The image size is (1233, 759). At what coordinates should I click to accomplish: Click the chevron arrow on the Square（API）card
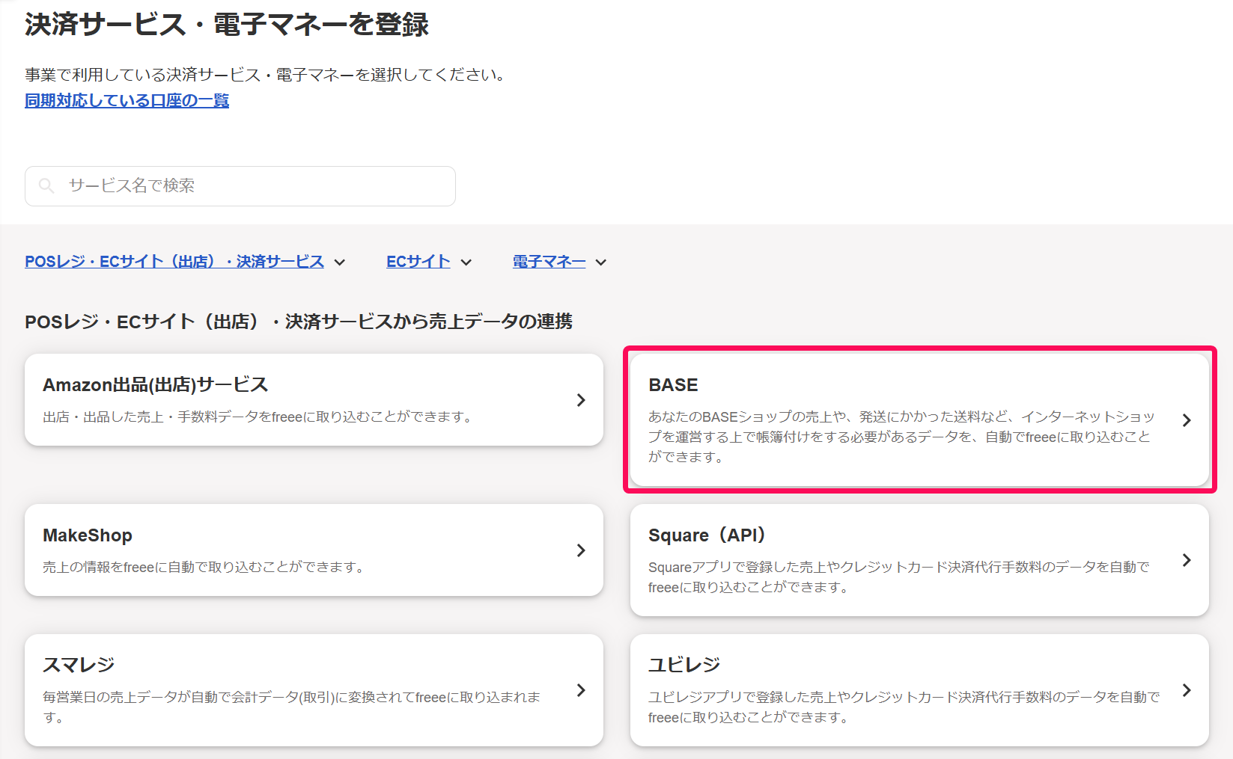coord(1187,560)
